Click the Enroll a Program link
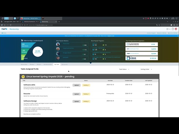This screenshot has width=179, height=134. [x=151, y=33]
